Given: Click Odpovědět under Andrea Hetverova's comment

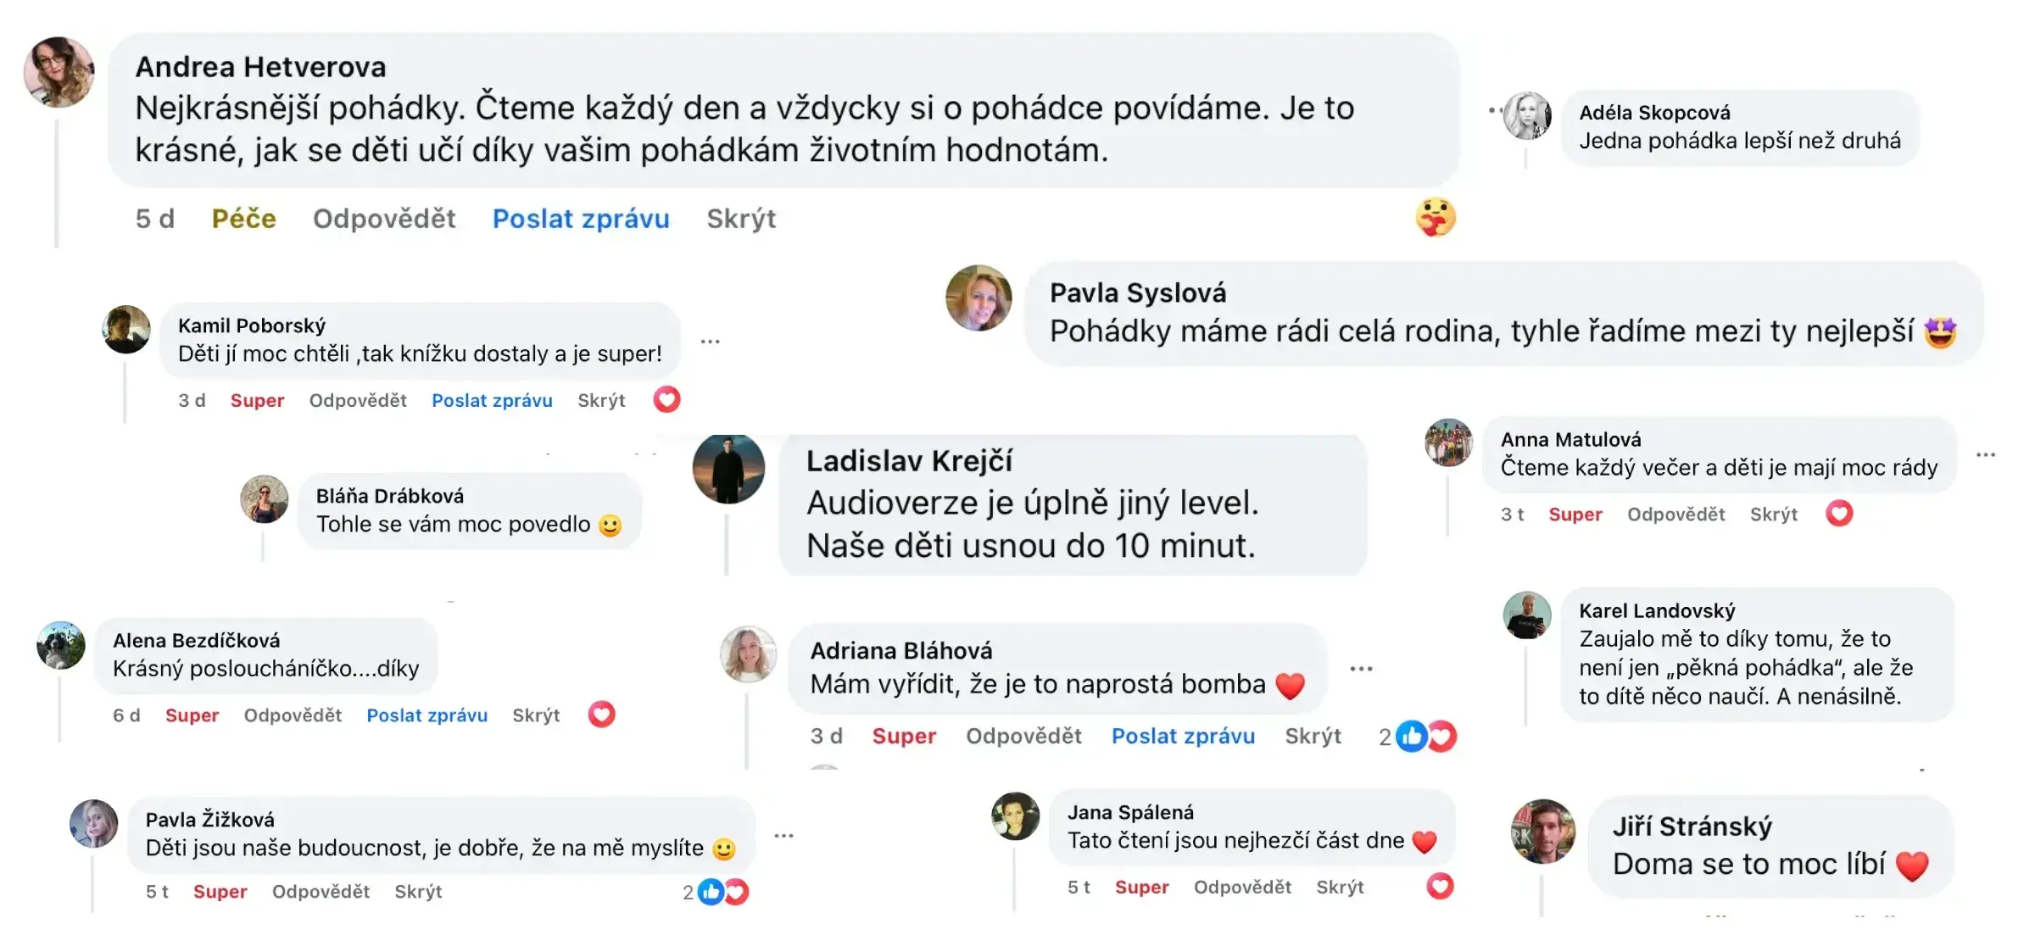Looking at the screenshot, I should [x=384, y=219].
